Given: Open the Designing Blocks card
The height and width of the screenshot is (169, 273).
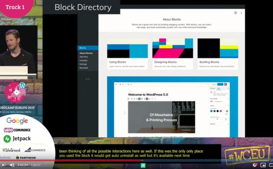Looking at the screenshot, I should point(173,54).
